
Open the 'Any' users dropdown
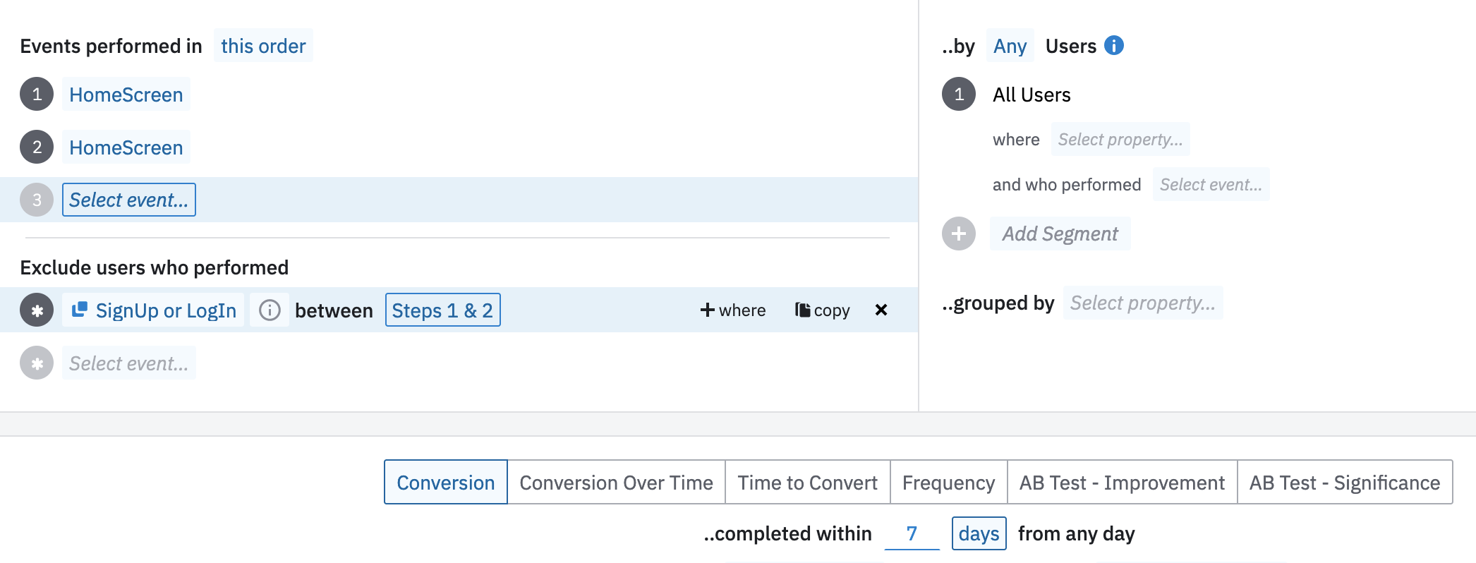click(x=1010, y=46)
